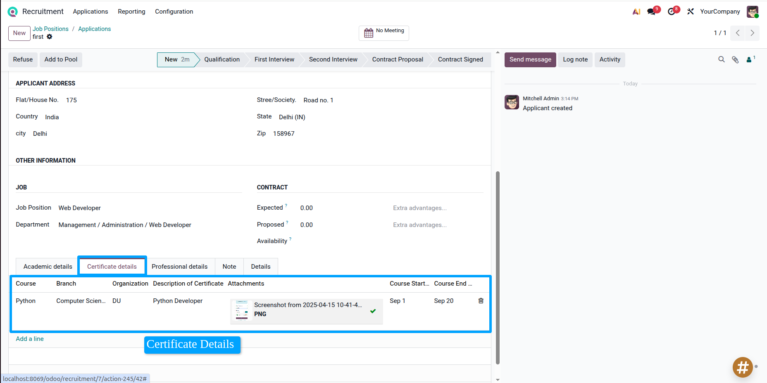Click the gear icon next to 'first'

click(50, 37)
